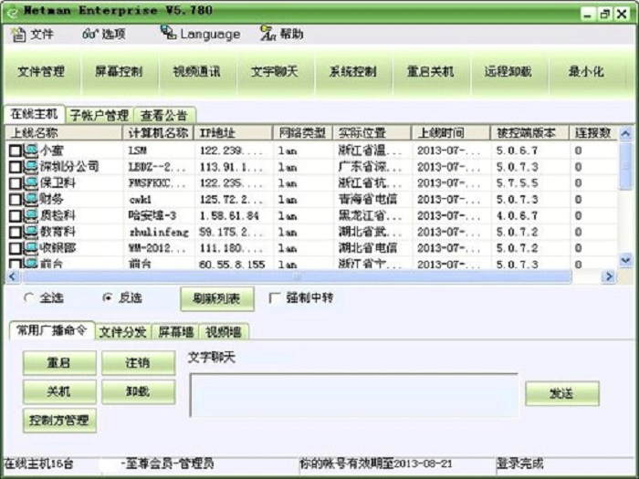639x479 pixels.
Task: Check the box for host 深圳分公司
Action: click(x=16, y=167)
